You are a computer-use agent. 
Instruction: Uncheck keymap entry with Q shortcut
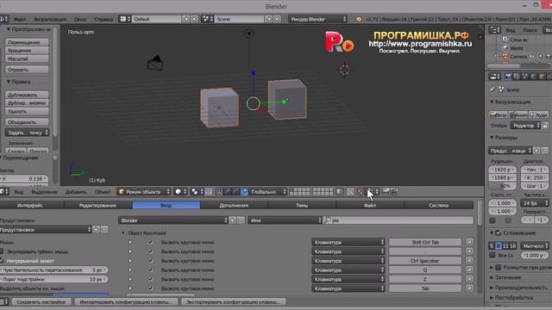pos(150,270)
